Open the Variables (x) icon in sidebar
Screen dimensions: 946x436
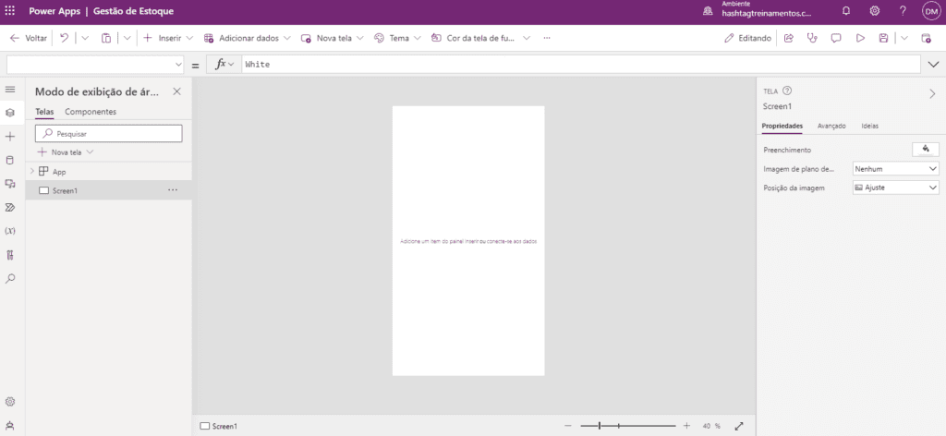coord(9,231)
